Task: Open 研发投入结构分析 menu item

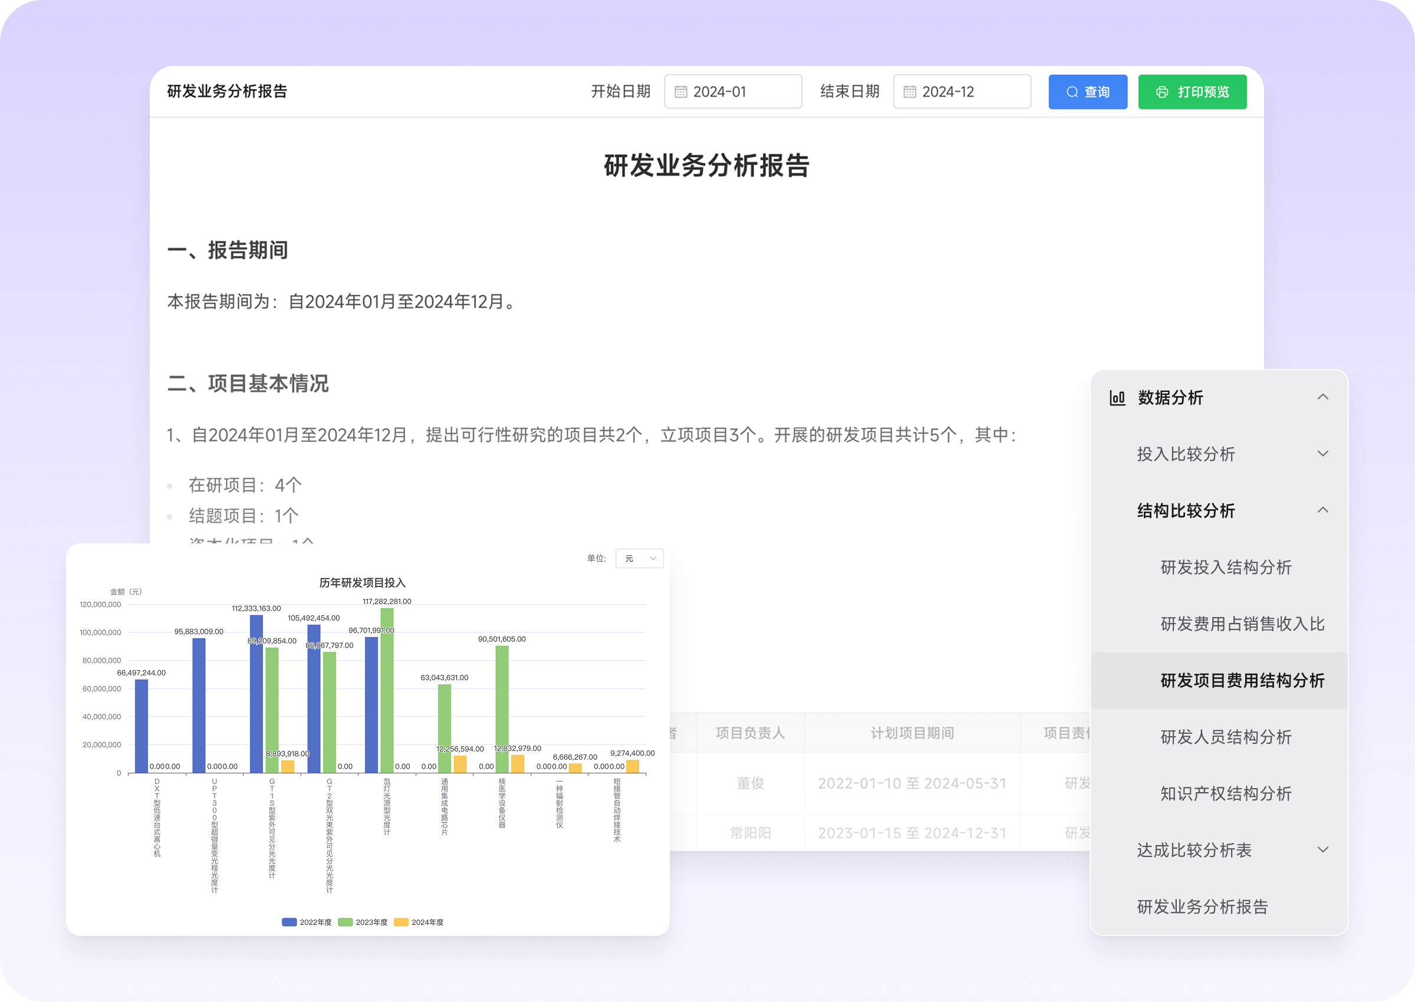Action: [x=1226, y=568]
